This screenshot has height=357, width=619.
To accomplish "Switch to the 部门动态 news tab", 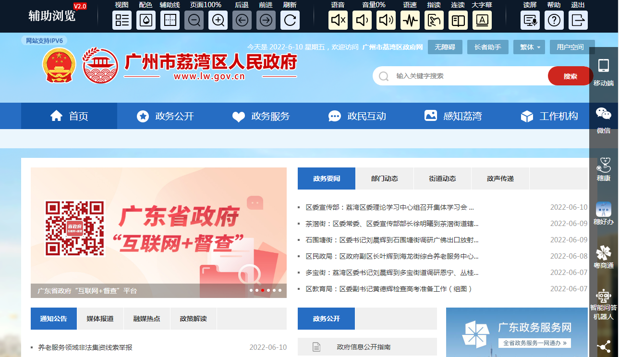I will [x=385, y=178].
